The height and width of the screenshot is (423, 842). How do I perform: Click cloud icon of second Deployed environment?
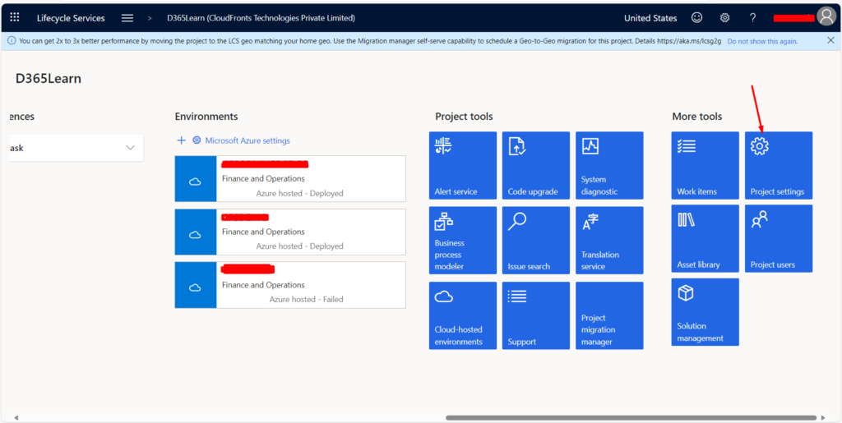pyautogui.click(x=196, y=235)
